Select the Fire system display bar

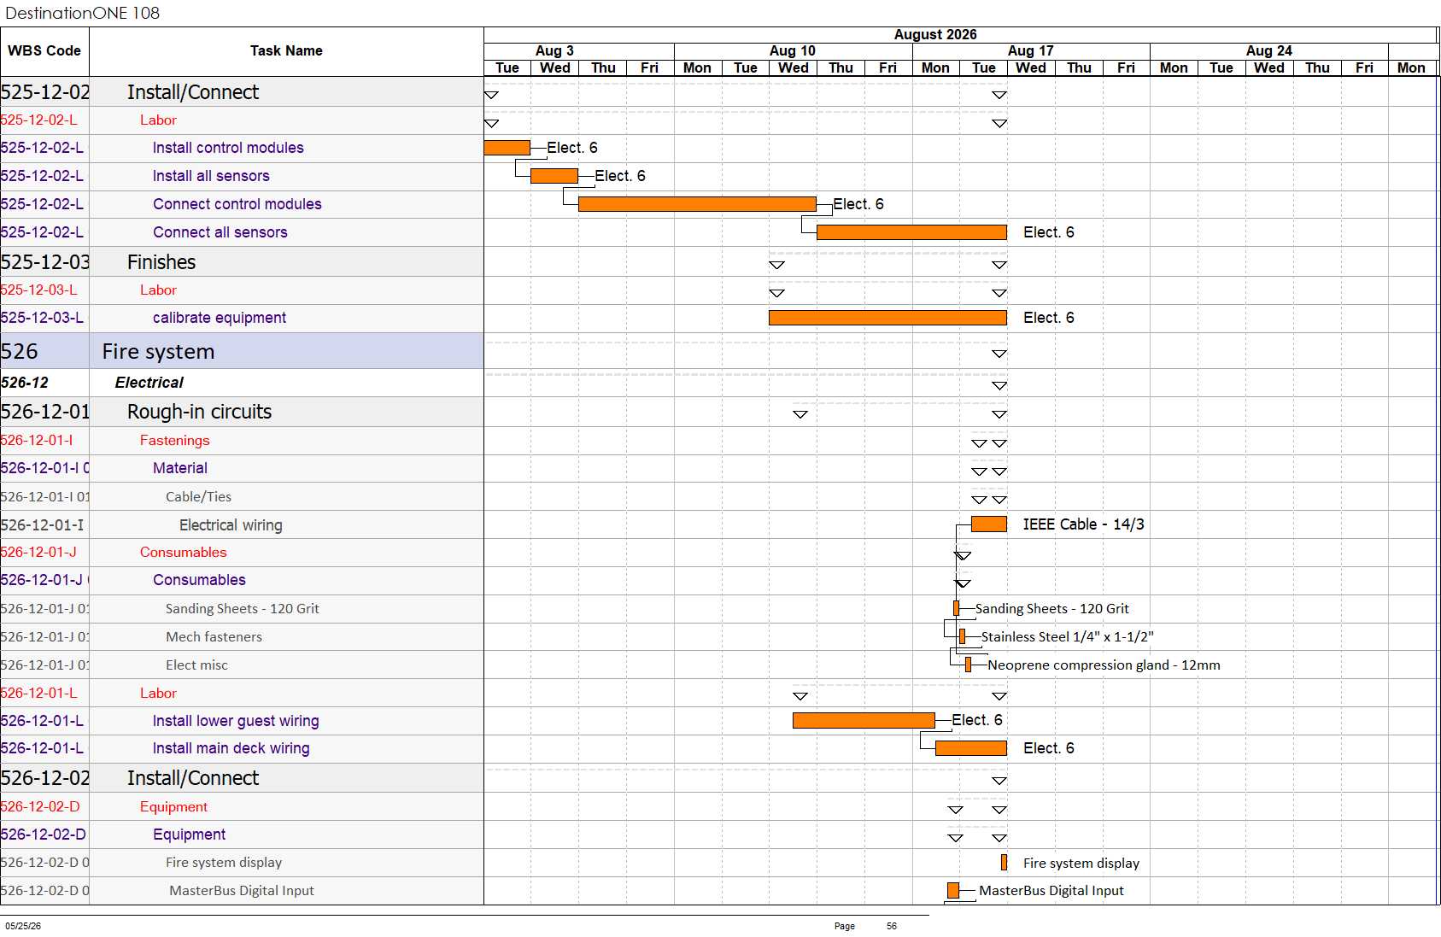(x=1004, y=863)
